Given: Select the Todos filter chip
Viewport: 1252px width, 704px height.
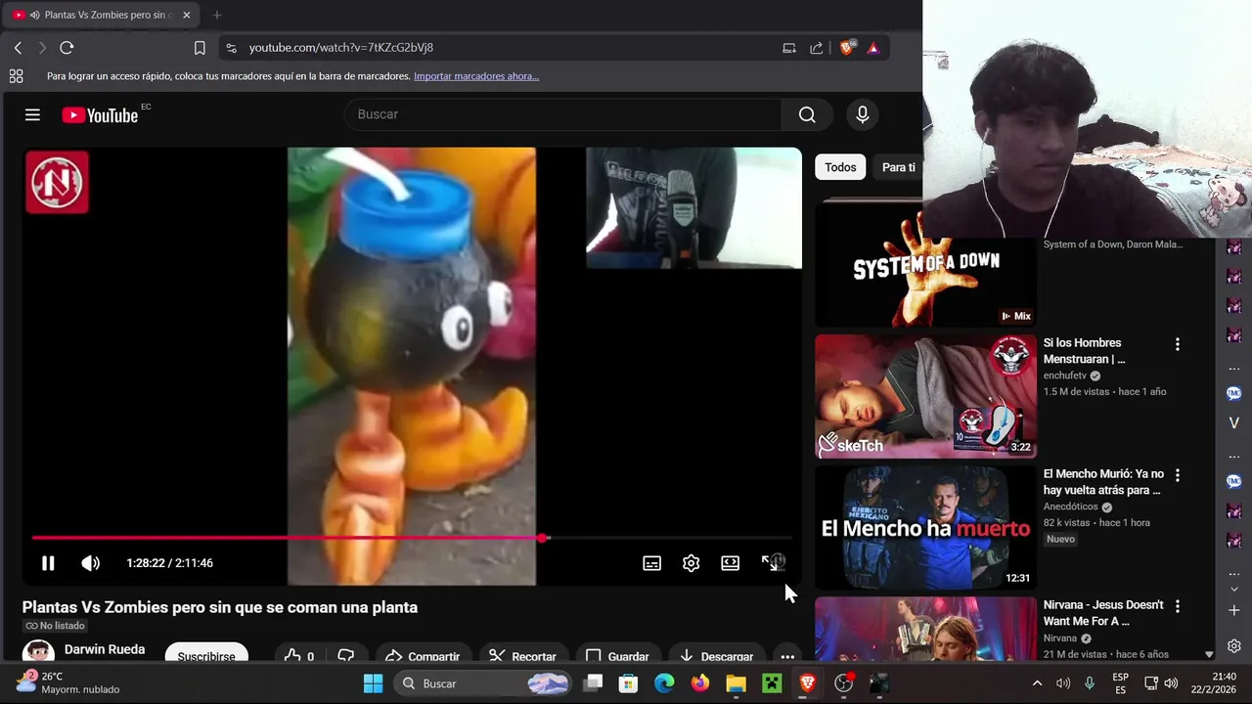Looking at the screenshot, I should (x=840, y=167).
